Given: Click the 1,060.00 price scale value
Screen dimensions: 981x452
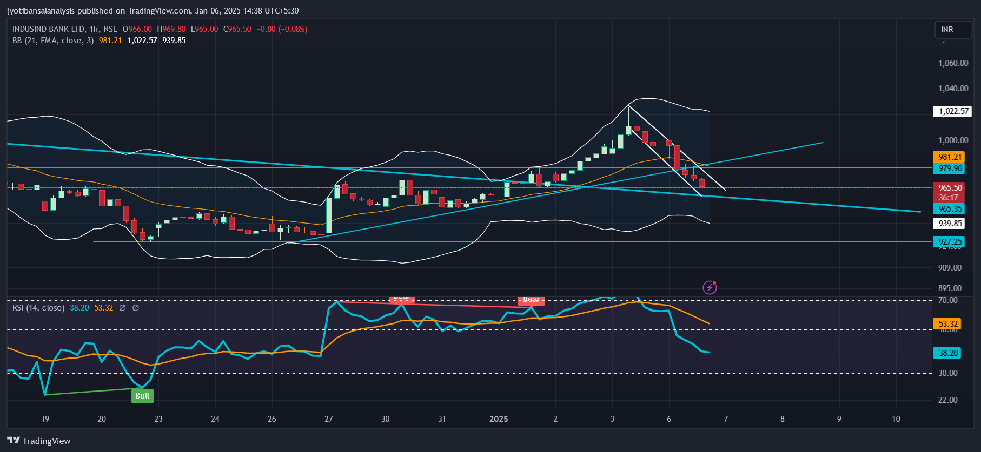Looking at the screenshot, I should pos(953,63).
